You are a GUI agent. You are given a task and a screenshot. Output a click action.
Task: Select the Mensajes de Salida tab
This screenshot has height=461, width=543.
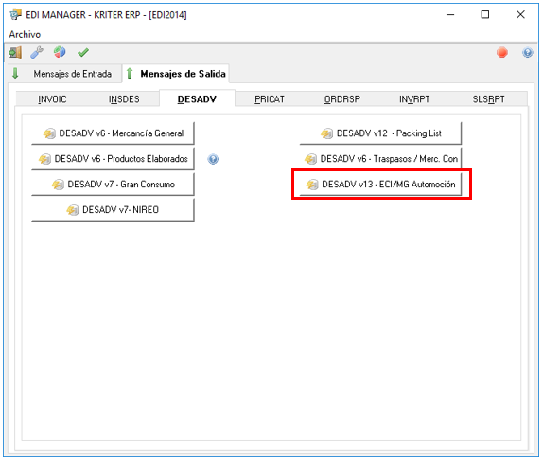(176, 74)
